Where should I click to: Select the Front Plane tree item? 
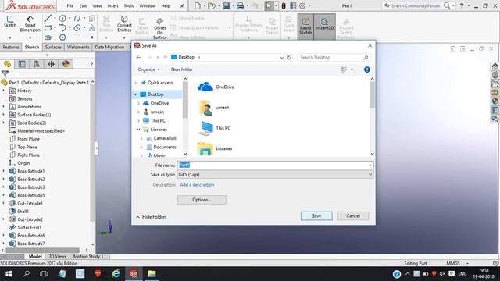(x=28, y=139)
